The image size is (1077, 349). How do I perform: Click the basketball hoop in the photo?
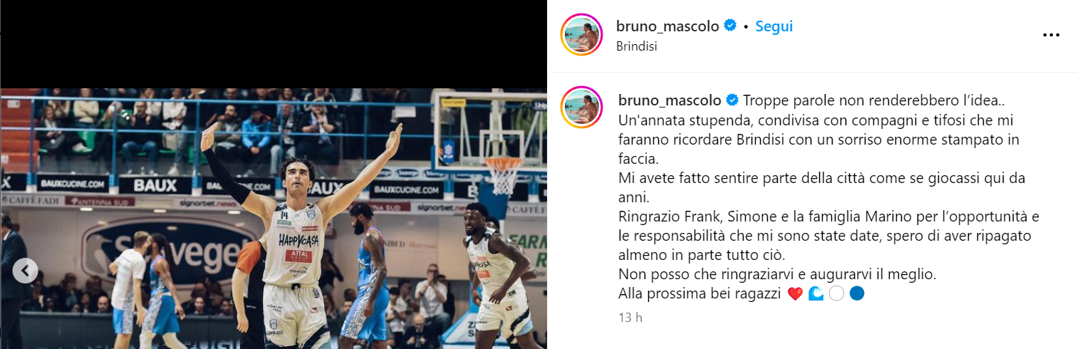pyautogui.click(x=504, y=174)
